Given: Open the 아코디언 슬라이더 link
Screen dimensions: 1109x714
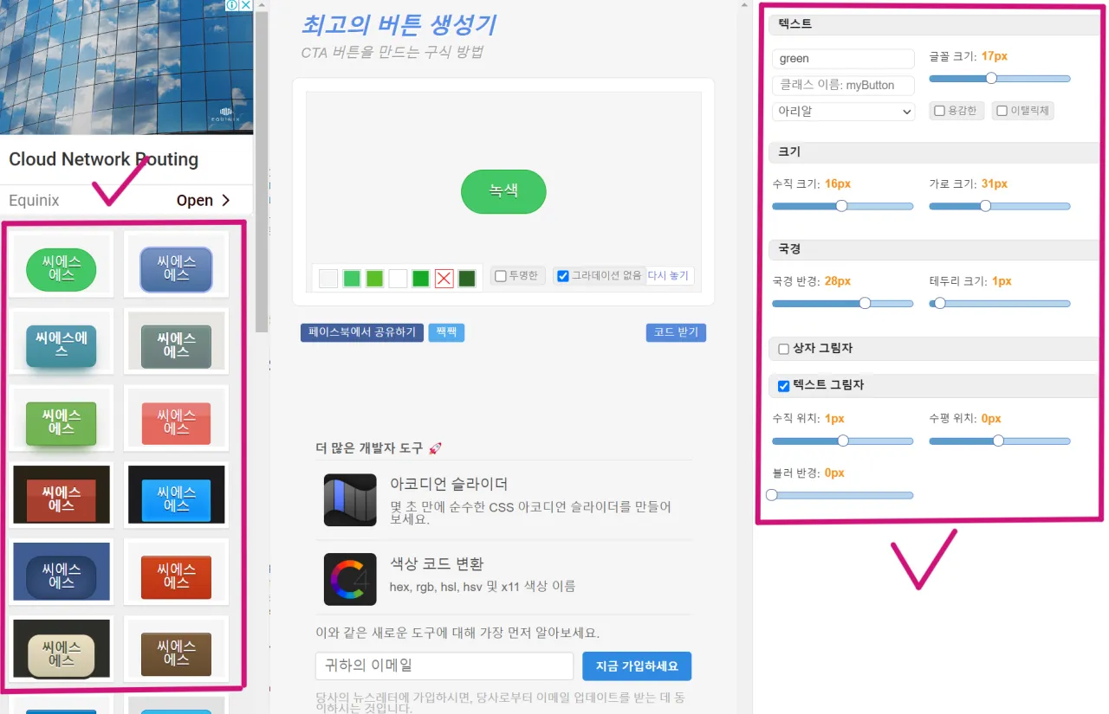Looking at the screenshot, I should pos(449,485).
